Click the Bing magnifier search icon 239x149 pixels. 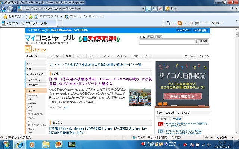pos(232,9)
